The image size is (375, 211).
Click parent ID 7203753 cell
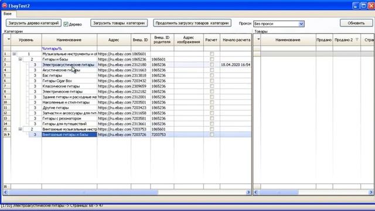pos(162,135)
